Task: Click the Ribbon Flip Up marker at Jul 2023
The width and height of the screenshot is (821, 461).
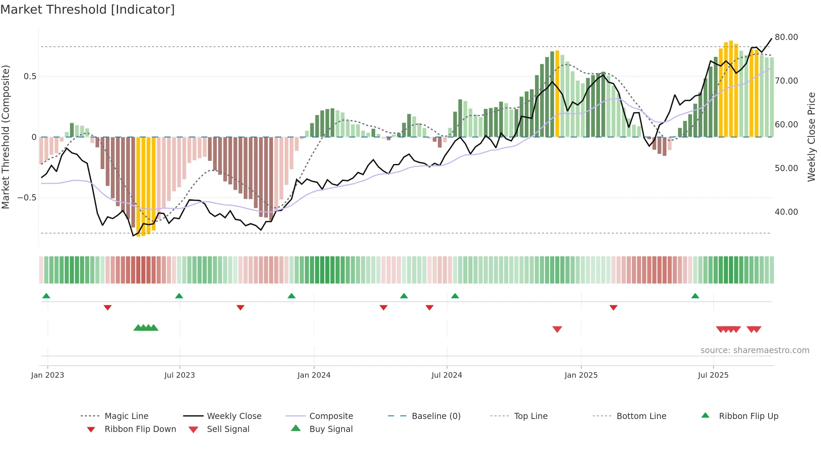Action: 179,296
